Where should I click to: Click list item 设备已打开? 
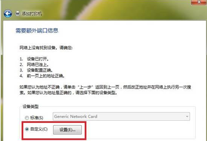click(38, 59)
